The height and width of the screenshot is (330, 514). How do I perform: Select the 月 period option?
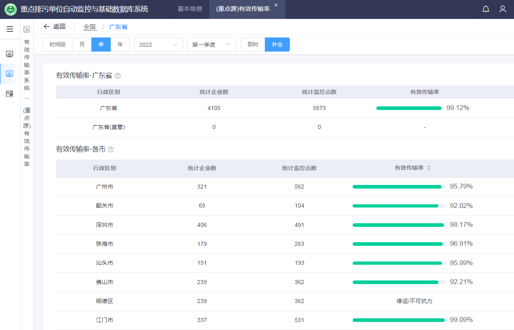point(82,44)
